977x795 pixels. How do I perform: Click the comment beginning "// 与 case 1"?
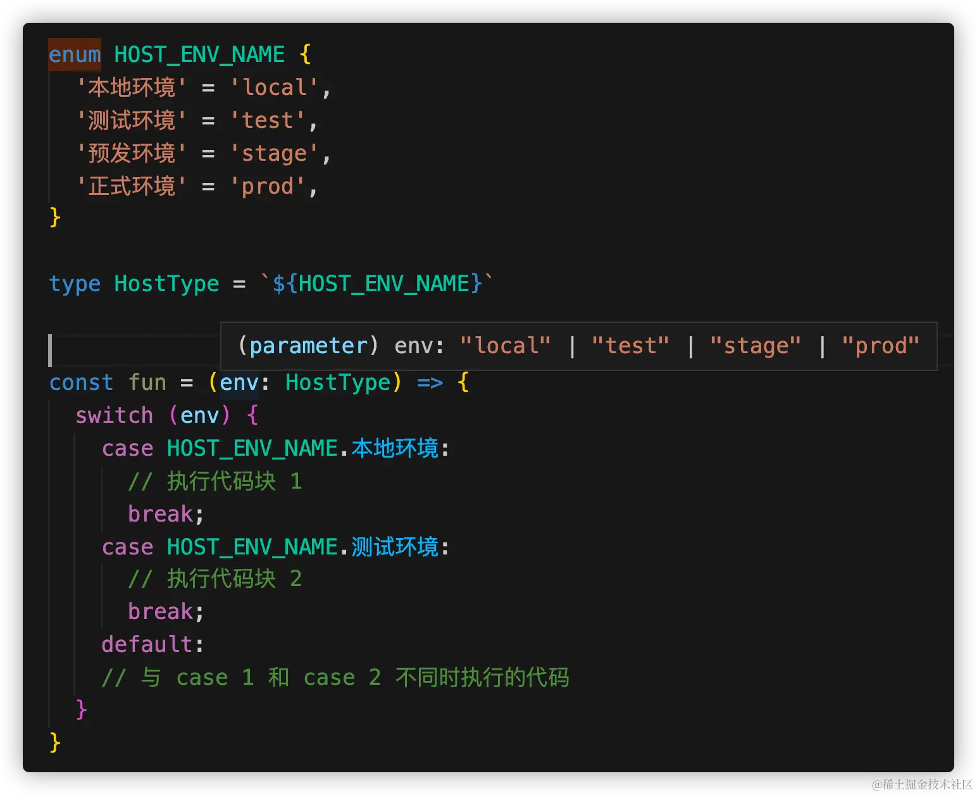335,677
